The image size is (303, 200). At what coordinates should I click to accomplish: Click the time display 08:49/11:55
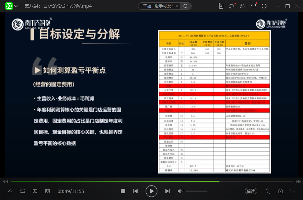[x=71, y=191]
